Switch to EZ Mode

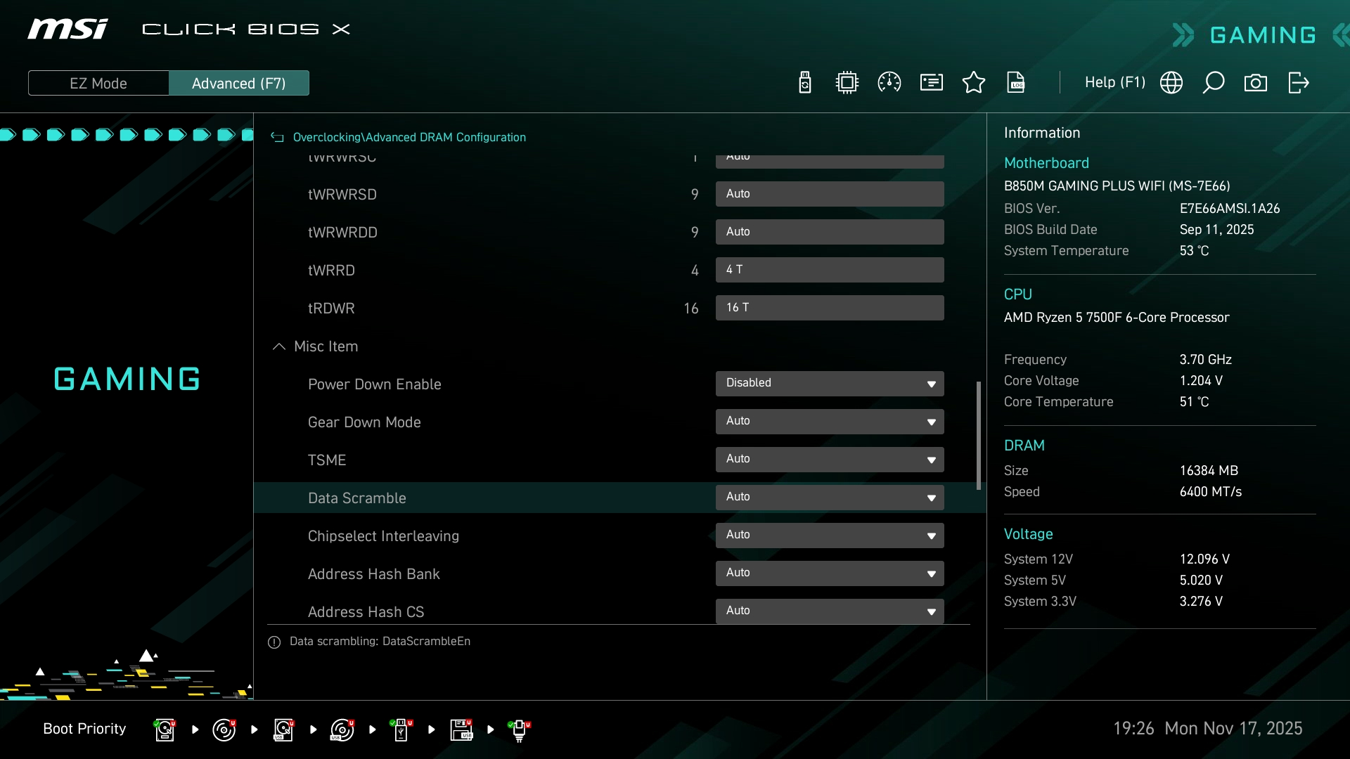(x=98, y=83)
